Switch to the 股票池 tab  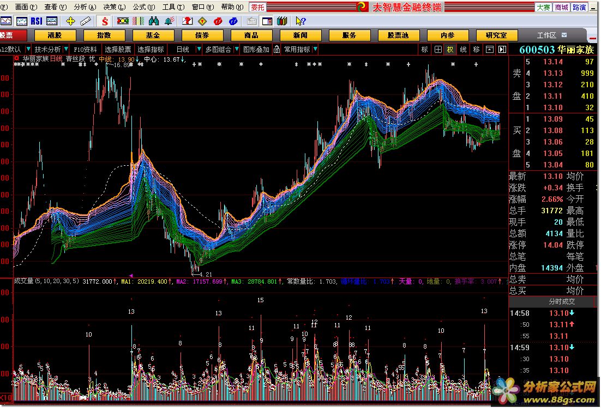click(398, 35)
